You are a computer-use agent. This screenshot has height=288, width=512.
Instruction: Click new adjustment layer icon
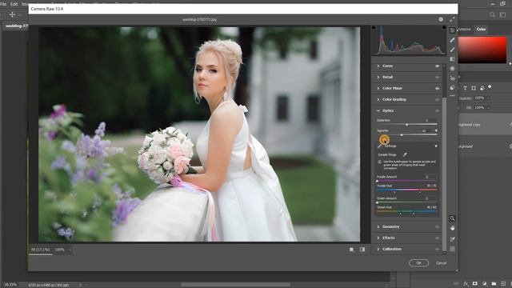pos(485,284)
